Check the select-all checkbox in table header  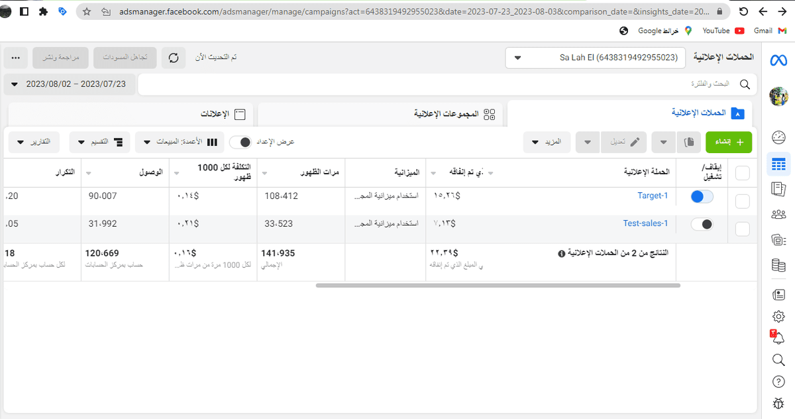(x=742, y=172)
